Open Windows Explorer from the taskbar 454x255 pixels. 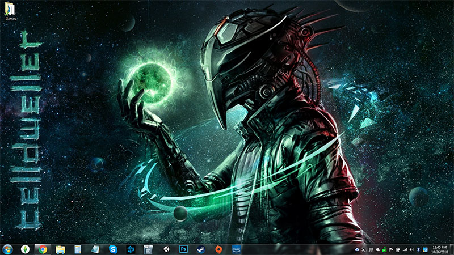[x=60, y=249]
